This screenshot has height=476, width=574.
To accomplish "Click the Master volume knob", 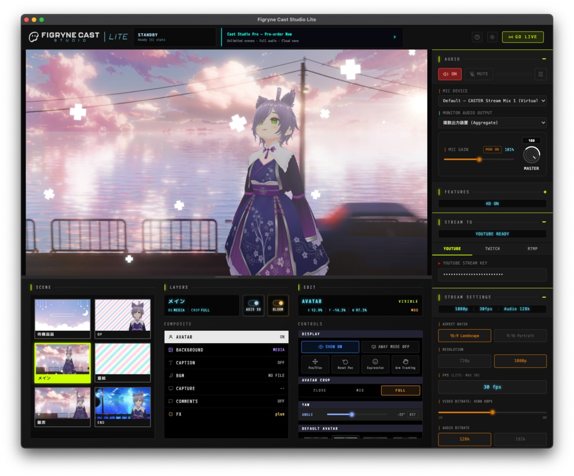I will (x=531, y=155).
